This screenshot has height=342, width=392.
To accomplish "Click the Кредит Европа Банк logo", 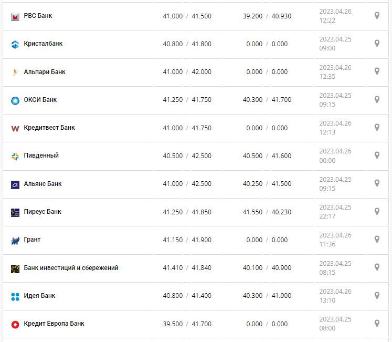I will [x=15, y=324].
